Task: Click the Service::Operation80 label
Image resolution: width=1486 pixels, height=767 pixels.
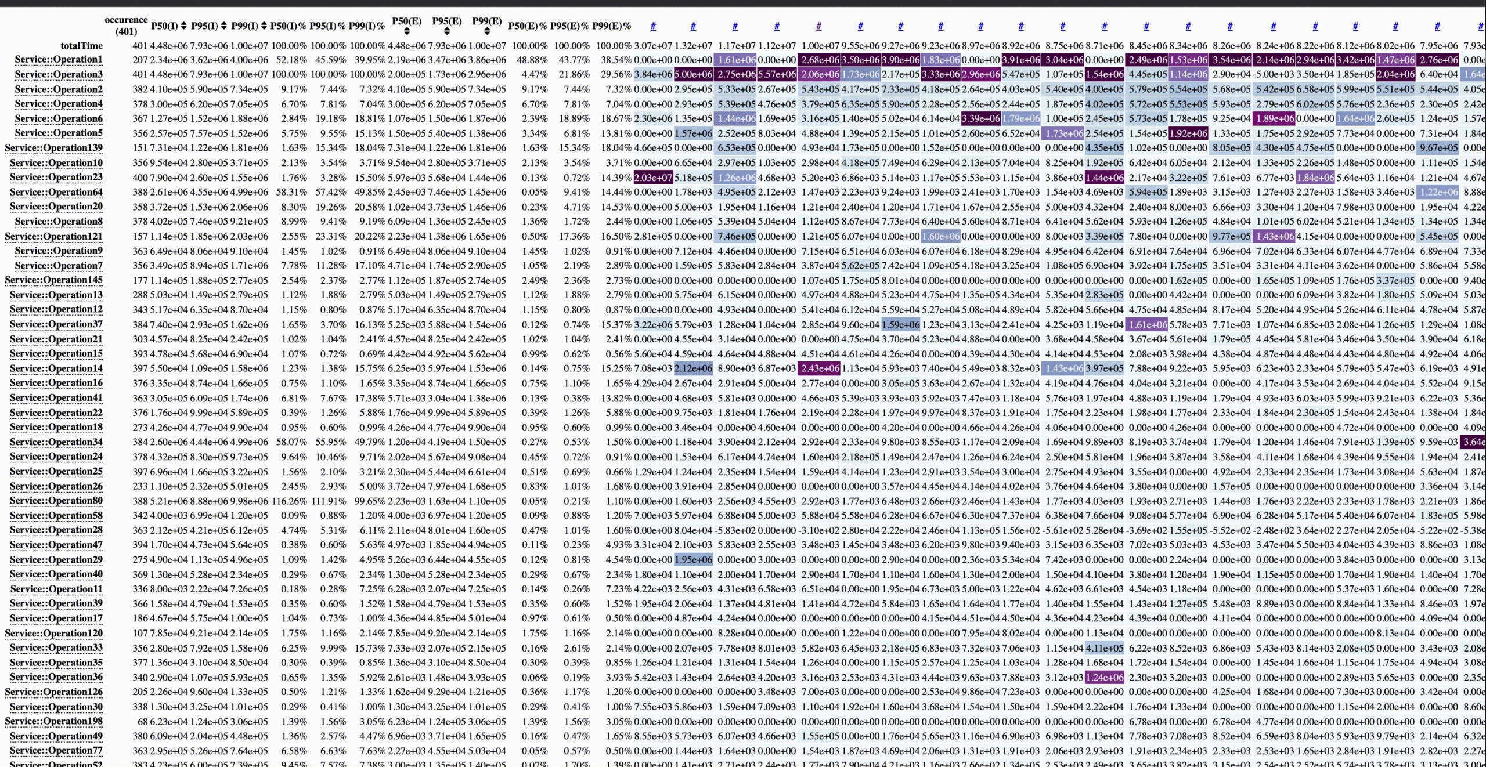Action: pos(56,501)
